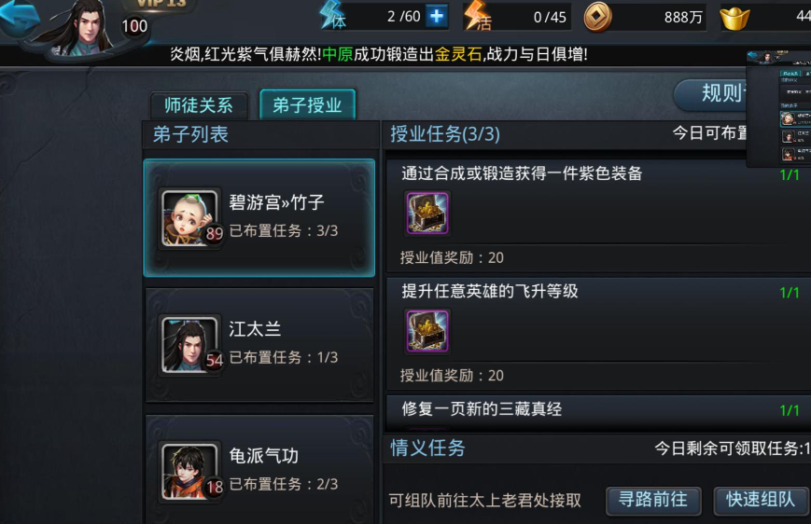The image size is (811, 524).
Task: Click the 寻路前往 button
Action: (653, 500)
